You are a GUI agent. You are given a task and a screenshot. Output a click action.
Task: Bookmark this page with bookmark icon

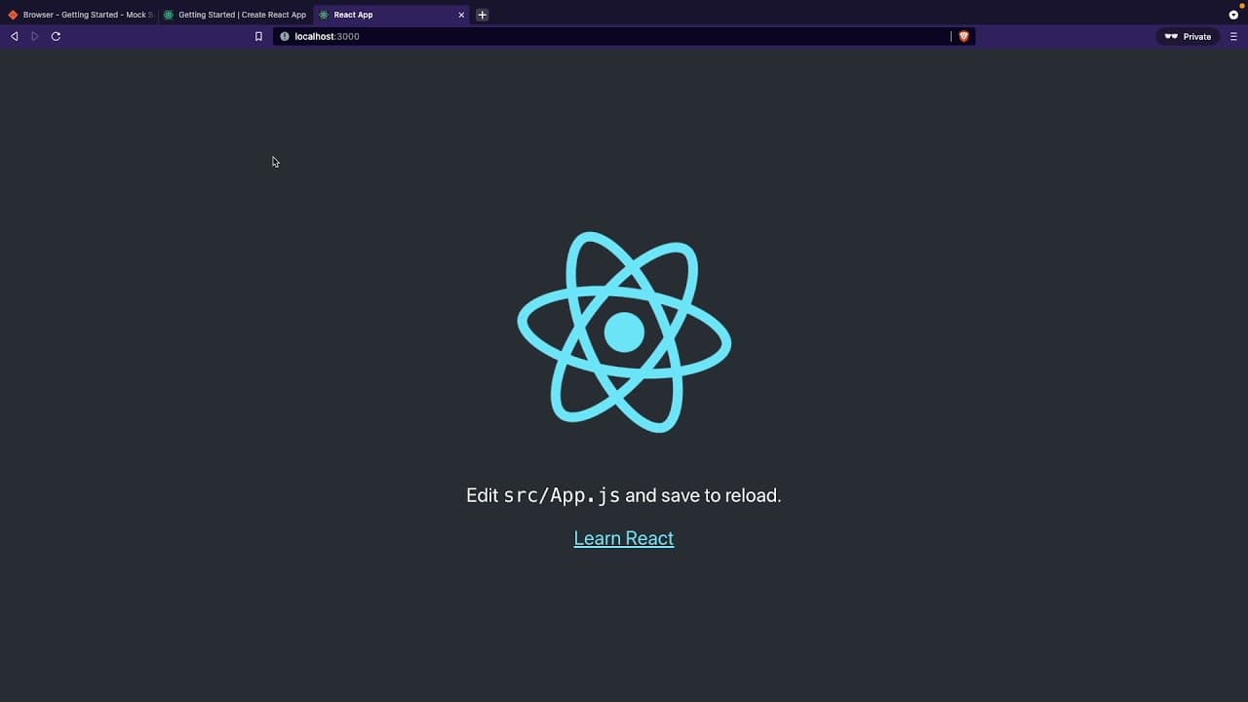coord(258,36)
